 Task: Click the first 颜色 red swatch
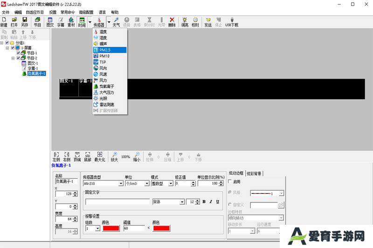pos(111,228)
